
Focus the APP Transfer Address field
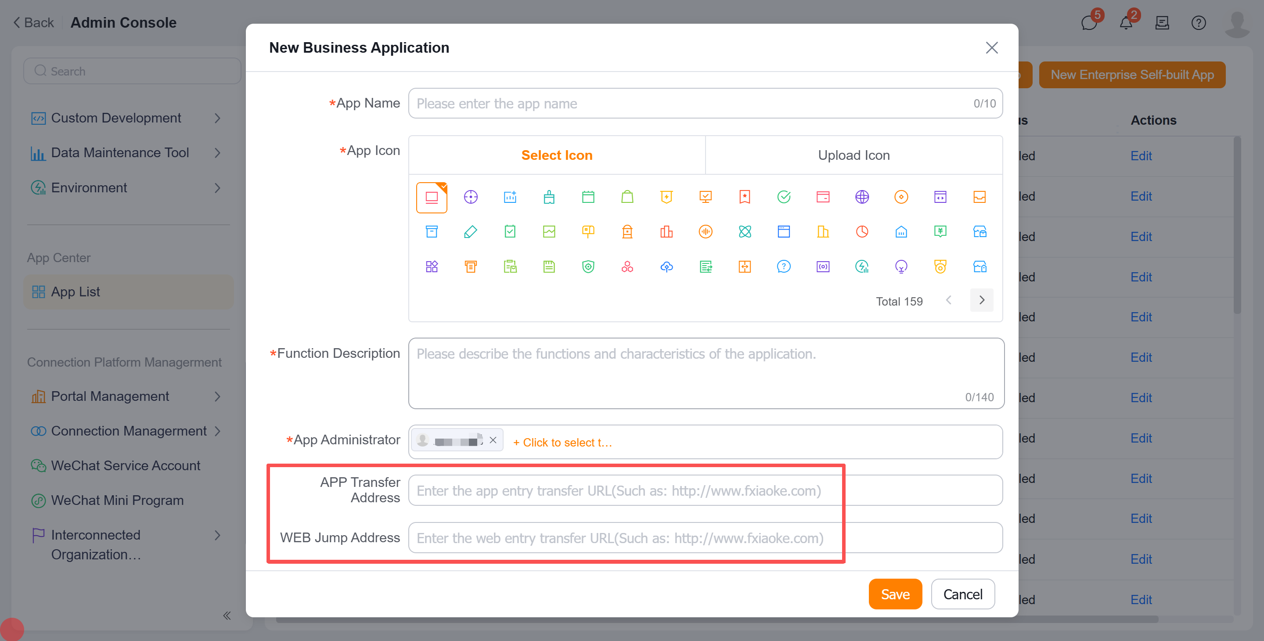tap(705, 490)
